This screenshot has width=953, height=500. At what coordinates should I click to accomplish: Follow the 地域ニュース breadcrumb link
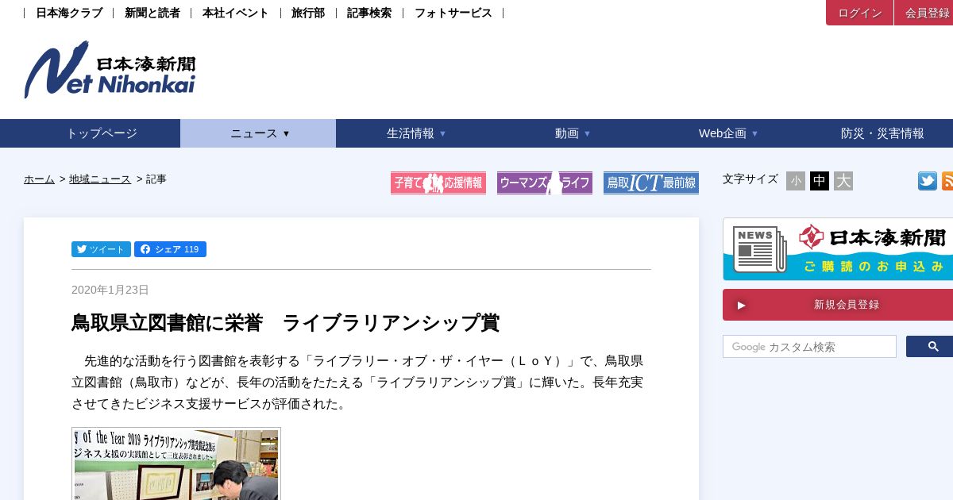click(100, 179)
